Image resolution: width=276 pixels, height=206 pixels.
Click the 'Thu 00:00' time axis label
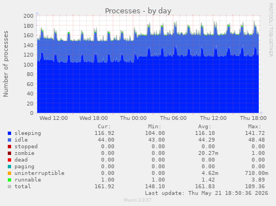point(133,118)
